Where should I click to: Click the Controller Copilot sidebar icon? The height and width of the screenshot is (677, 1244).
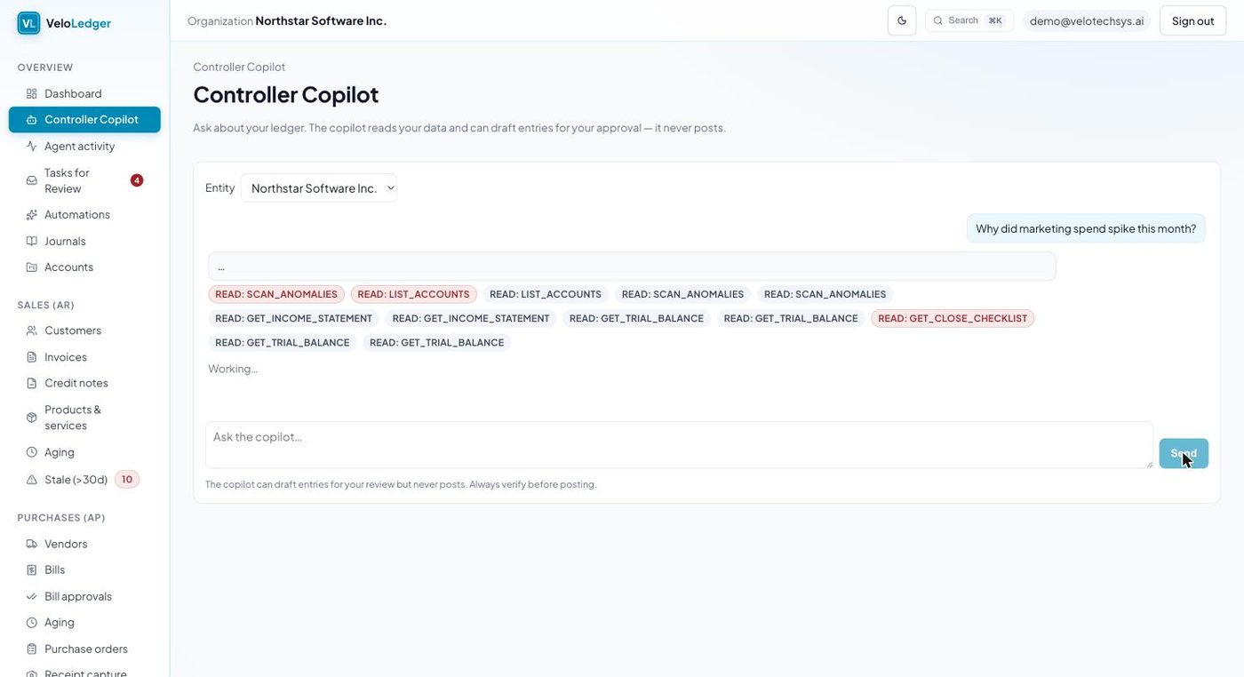tap(32, 120)
